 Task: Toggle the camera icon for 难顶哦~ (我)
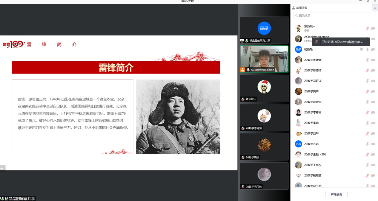tap(373, 28)
